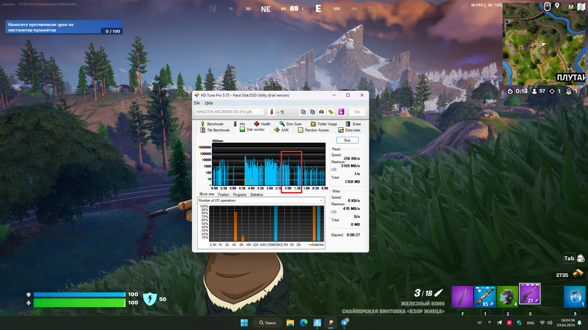The width and height of the screenshot is (588, 330).
Task: Click the submachine gun damage quest banner
Action: coord(64,27)
